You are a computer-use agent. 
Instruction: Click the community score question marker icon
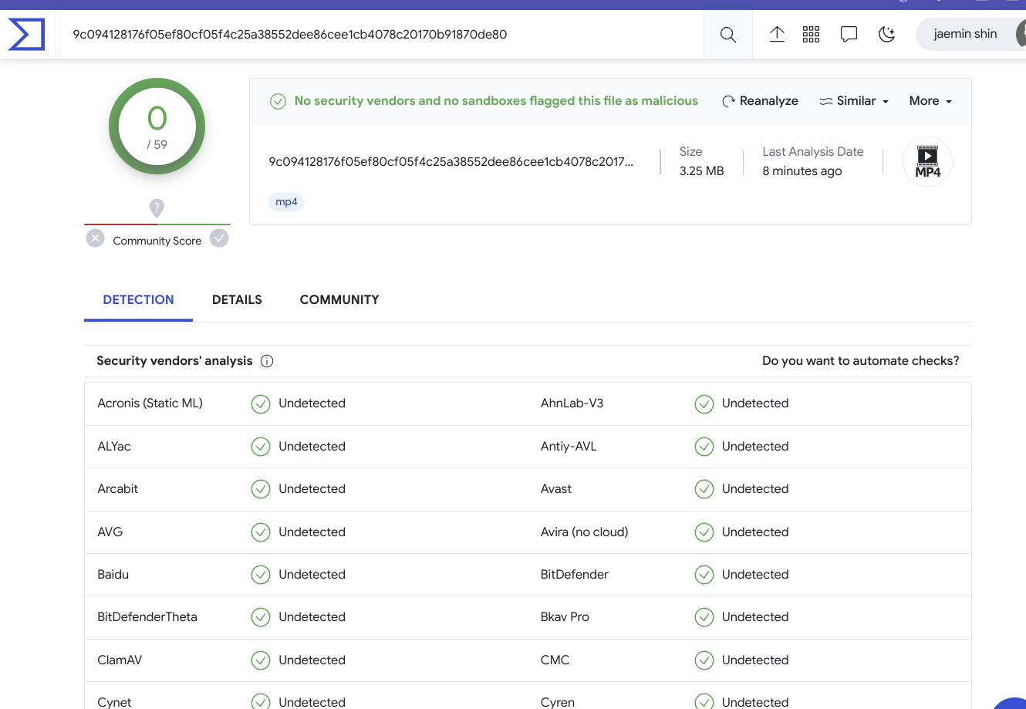157,208
